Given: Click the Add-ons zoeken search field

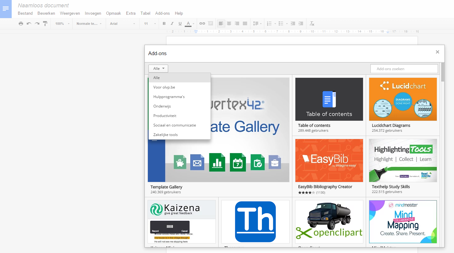Looking at the screenshot, I should point(404,69).
